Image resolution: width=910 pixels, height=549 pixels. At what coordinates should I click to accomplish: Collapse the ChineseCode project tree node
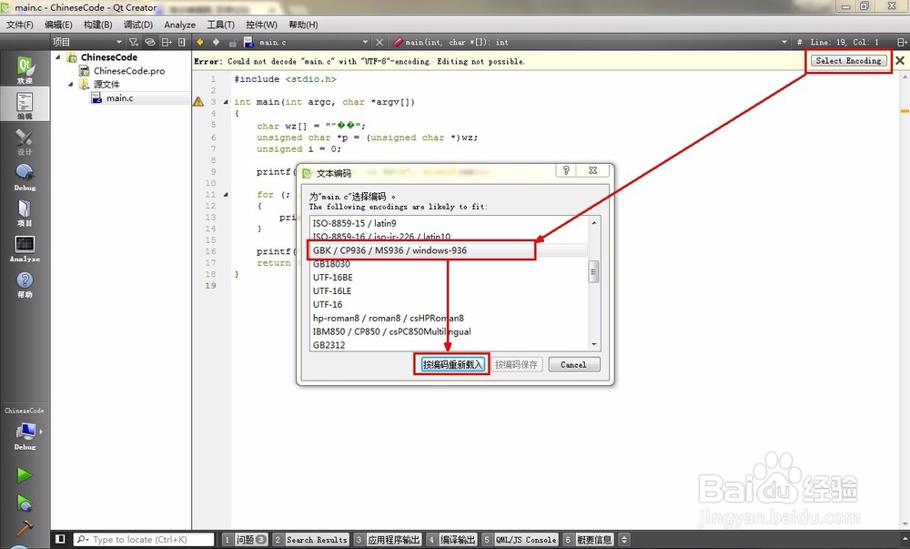coord(57,56)
